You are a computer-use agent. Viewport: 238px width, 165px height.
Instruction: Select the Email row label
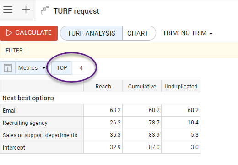pyautogui.click(x=42, y=110)
